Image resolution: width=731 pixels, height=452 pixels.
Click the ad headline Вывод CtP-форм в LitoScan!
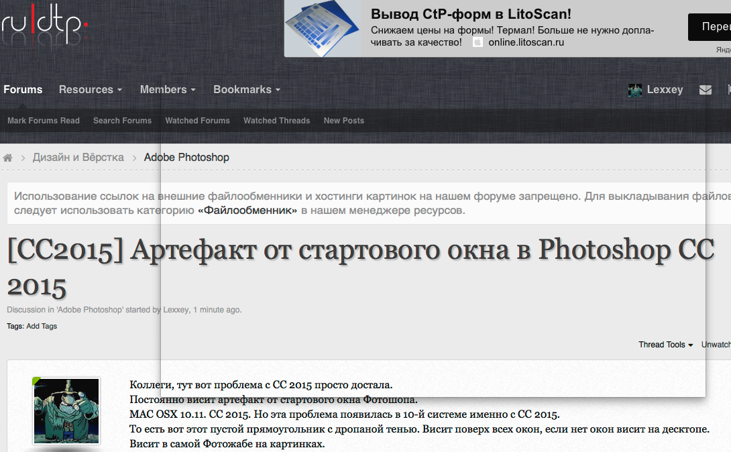[x=471, y=14]
